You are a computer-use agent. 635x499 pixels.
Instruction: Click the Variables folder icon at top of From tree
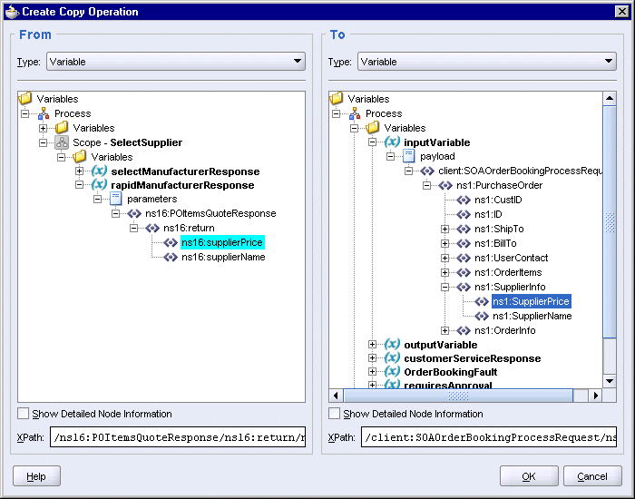click(25, 98)
